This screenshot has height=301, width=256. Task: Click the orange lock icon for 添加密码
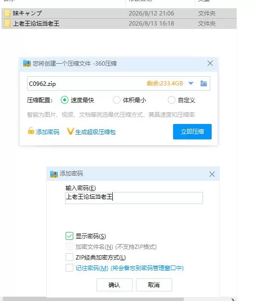tap(31, 131)
